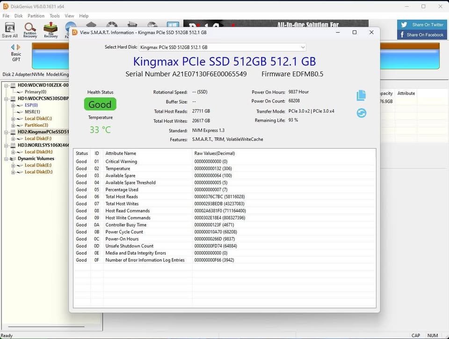Open the View menu
Image resolution: width=449 pixels, height=339 pixels.
(x=69, y=16)
